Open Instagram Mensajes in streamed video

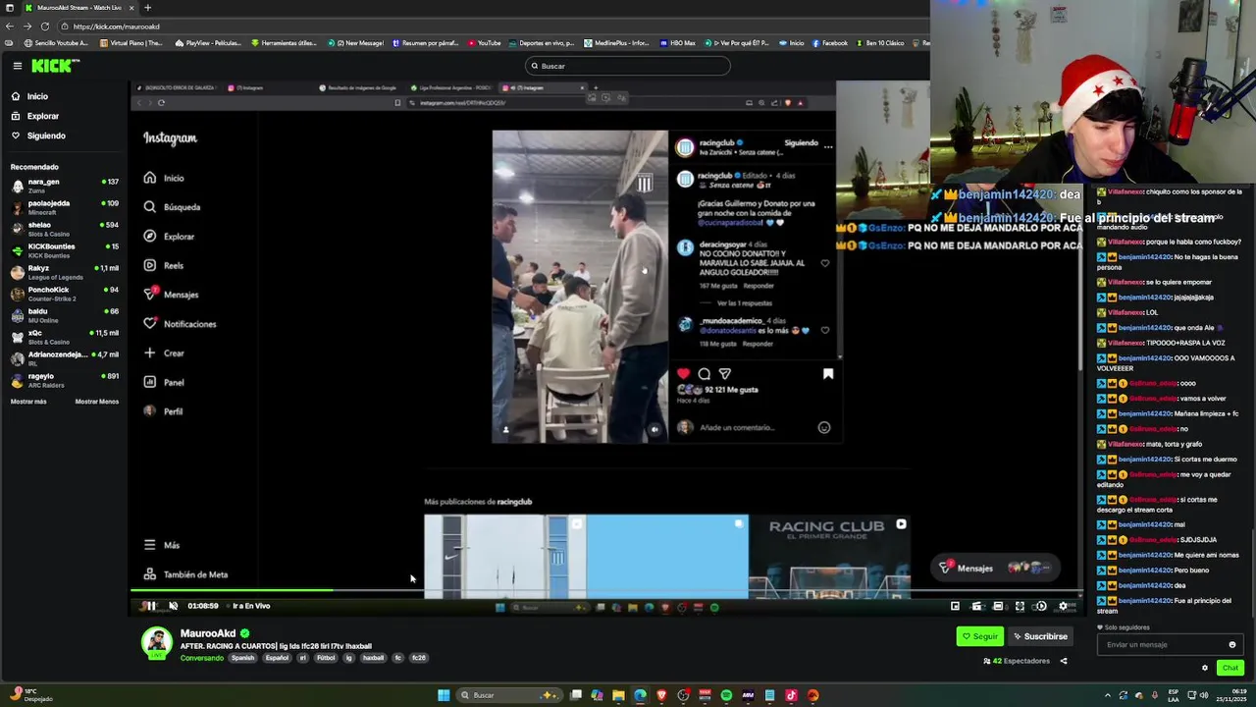click(x=173, y=295)
